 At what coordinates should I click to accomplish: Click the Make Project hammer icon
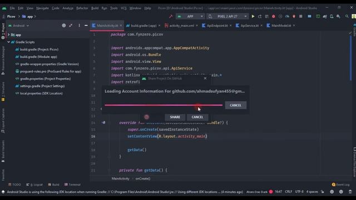tap(171, 16)
